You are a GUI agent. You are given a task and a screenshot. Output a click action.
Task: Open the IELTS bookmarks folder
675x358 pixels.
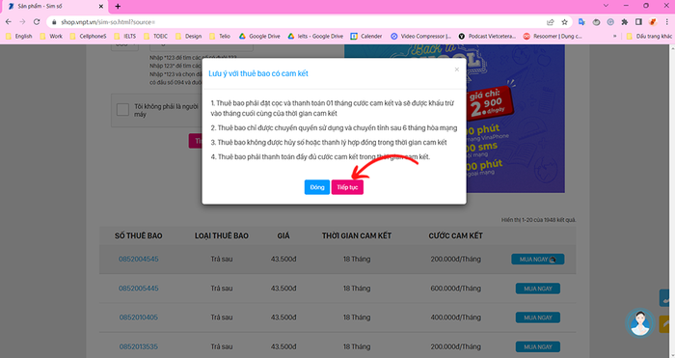coord(125,37)
